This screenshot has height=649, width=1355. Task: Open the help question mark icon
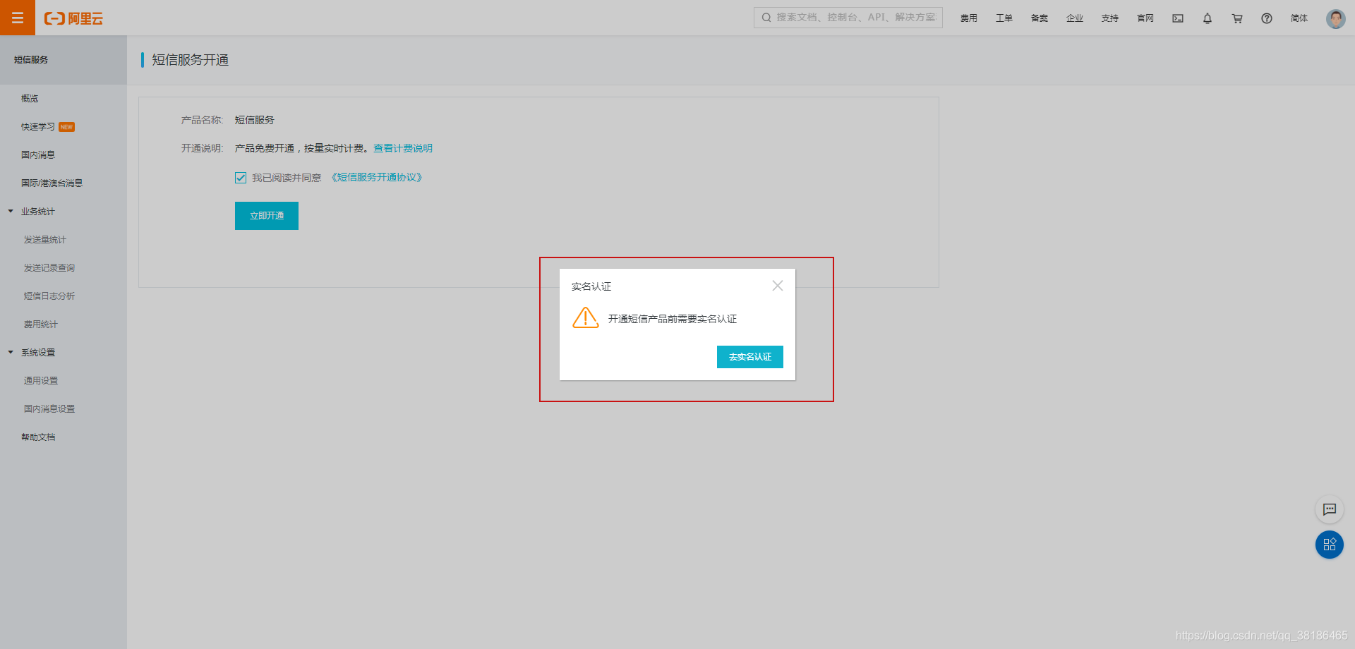[x=1266, y=18]
